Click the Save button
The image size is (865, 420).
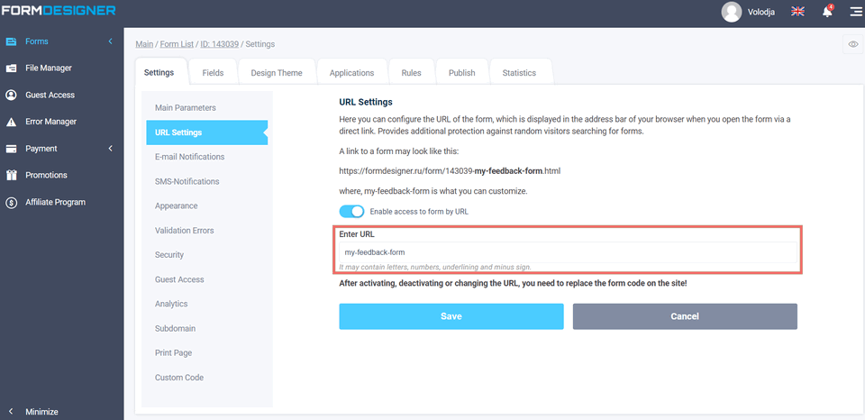click(x=451, y=316)
